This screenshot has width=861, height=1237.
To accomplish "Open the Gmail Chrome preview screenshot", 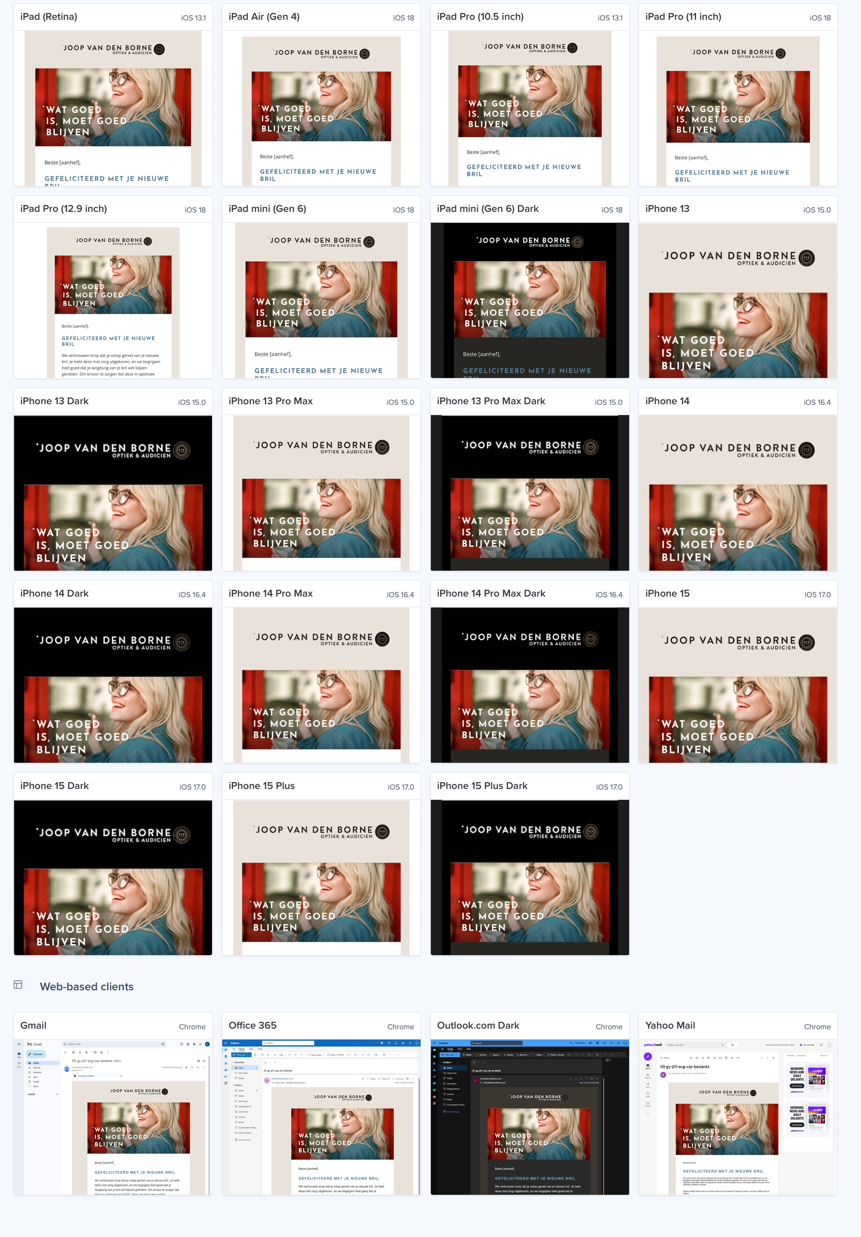I will 113,1117.
